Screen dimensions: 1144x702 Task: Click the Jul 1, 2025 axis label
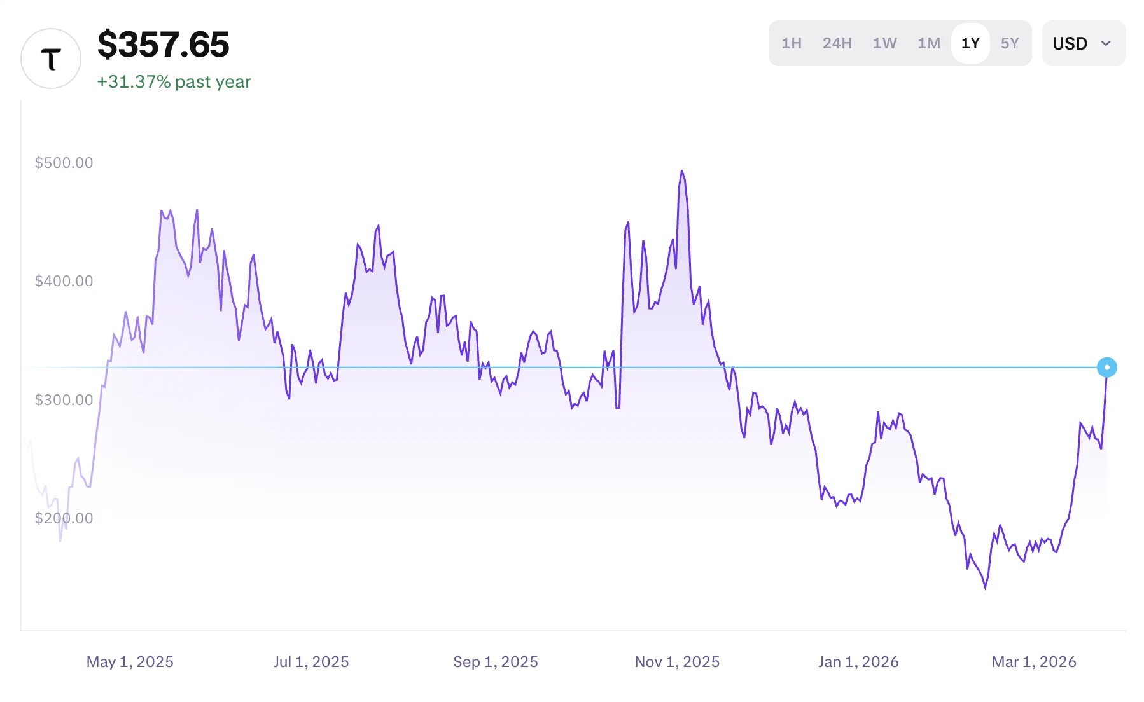(311, 662)
